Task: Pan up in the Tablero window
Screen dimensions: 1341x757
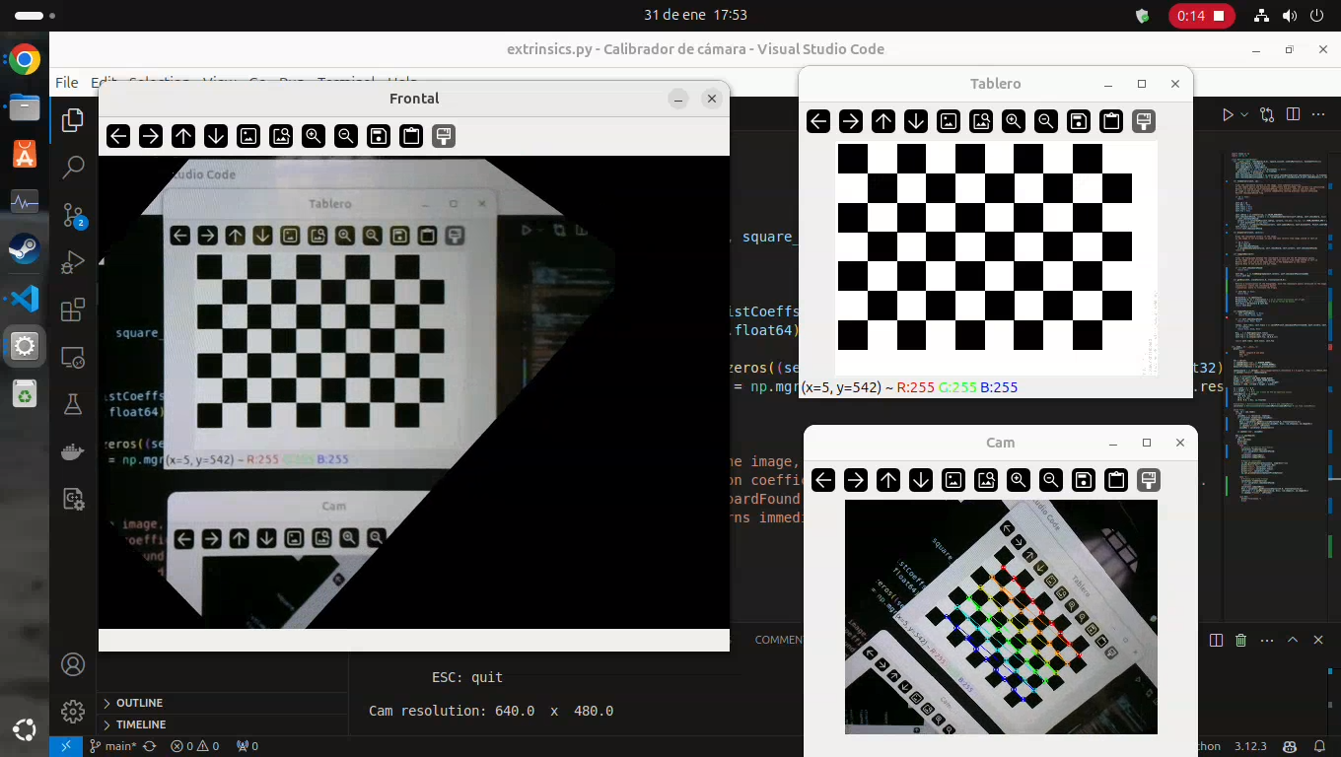Action: coord(883,121)
